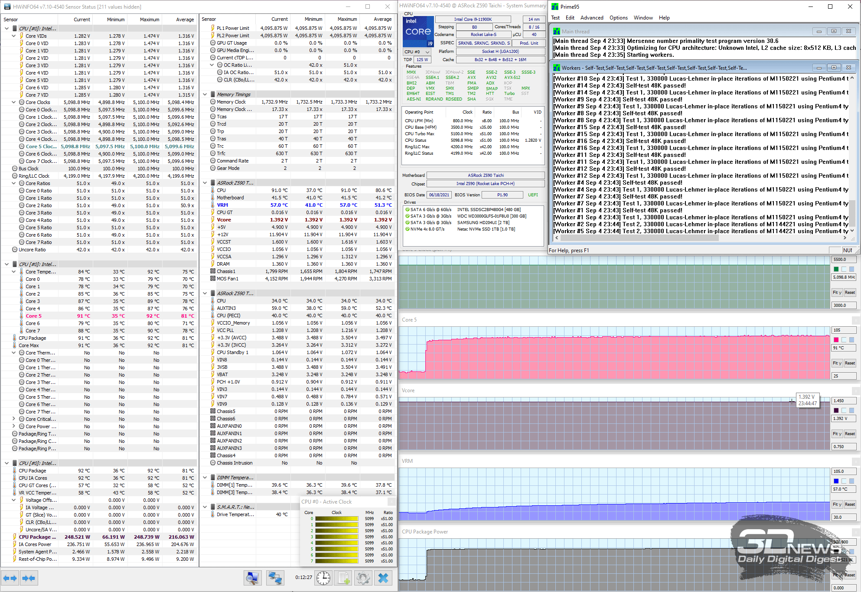Viewport: 861px width, 592px height.
Task: Click the collapse columns inward-arrows icon
Action: click(29, 578)
